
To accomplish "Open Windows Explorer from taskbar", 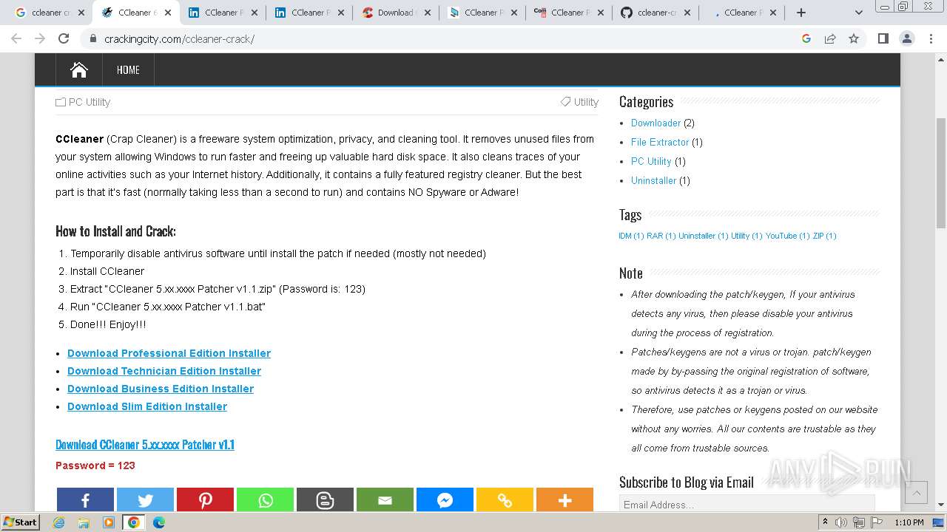I will tap(84, 522).
